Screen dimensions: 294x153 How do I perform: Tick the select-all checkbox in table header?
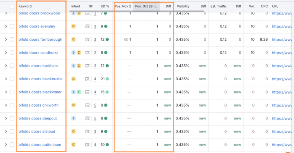point(12,6)
